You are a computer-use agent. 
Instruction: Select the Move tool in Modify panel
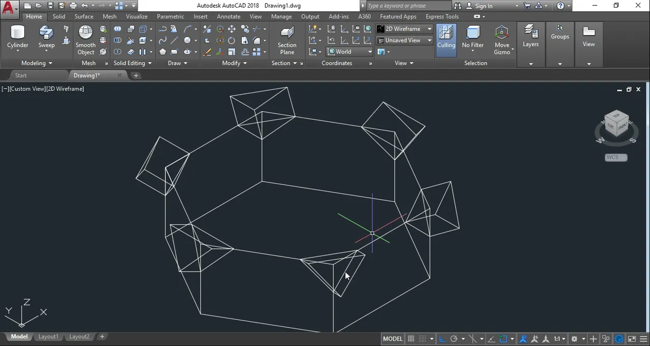coord(232,29)
